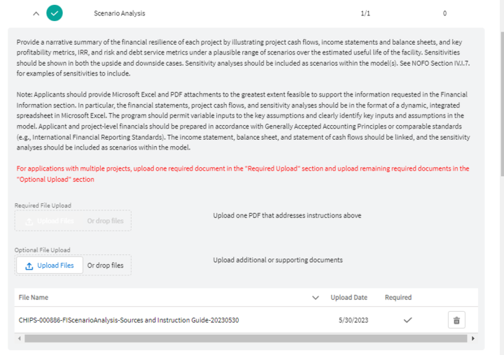The height and width of the screenshot is (355, 504).
Task: Click the green completed checkmark circle
Action: coord(55,13)
